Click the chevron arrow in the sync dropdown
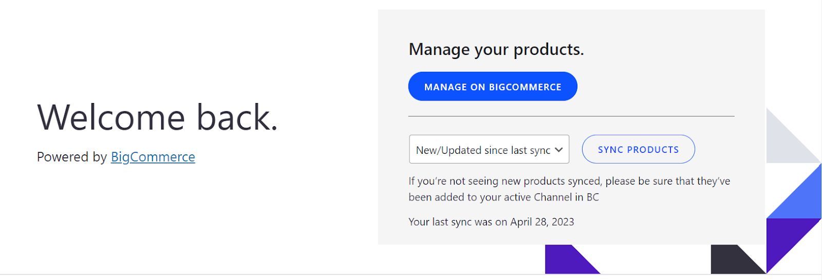 559,150
